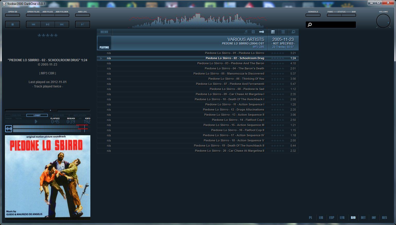The image size is (396, 225).
Task: Select track 01 - Piedone Lo Sbirro
Action: pos(198,53)
